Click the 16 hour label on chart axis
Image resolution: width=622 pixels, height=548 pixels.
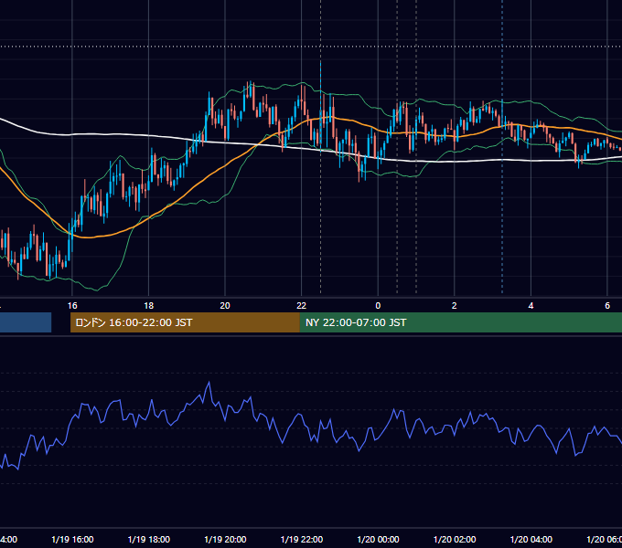coord(72,306)
